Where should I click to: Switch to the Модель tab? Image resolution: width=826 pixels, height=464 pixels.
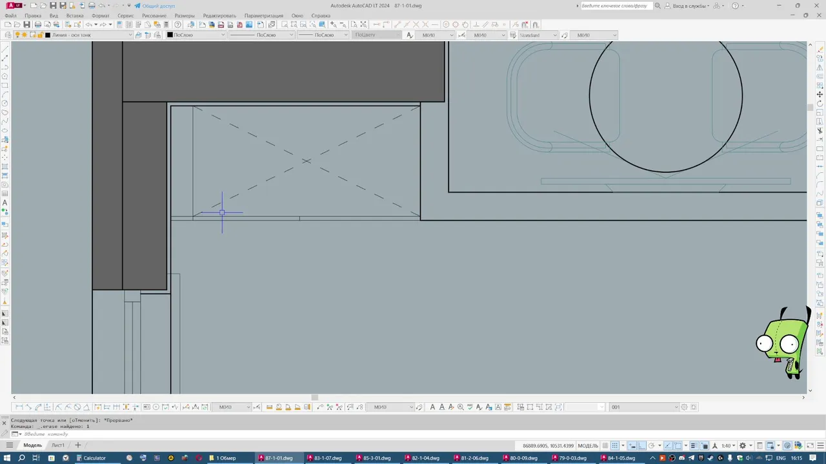(x=32, y=445)
